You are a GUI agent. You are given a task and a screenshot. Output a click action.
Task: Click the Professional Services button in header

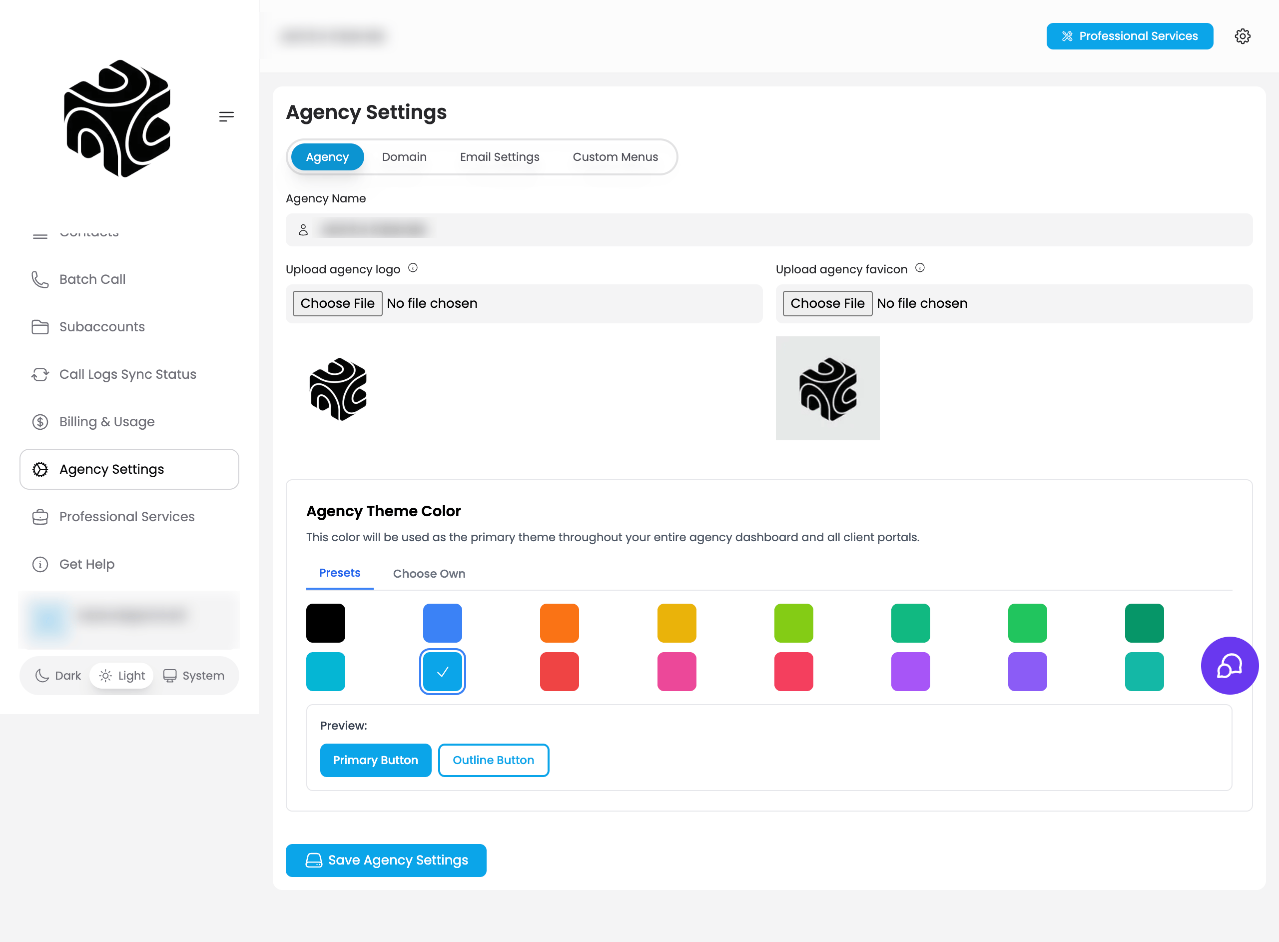[1129, 36]
